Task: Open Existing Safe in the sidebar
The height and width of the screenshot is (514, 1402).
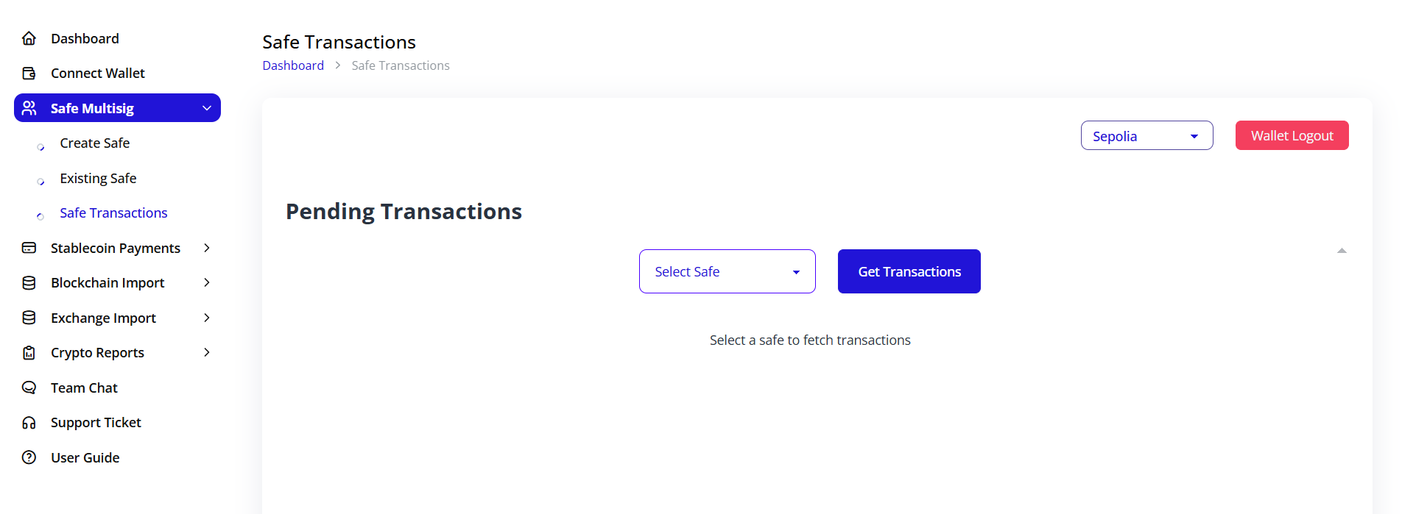Action: pos(98,178)
